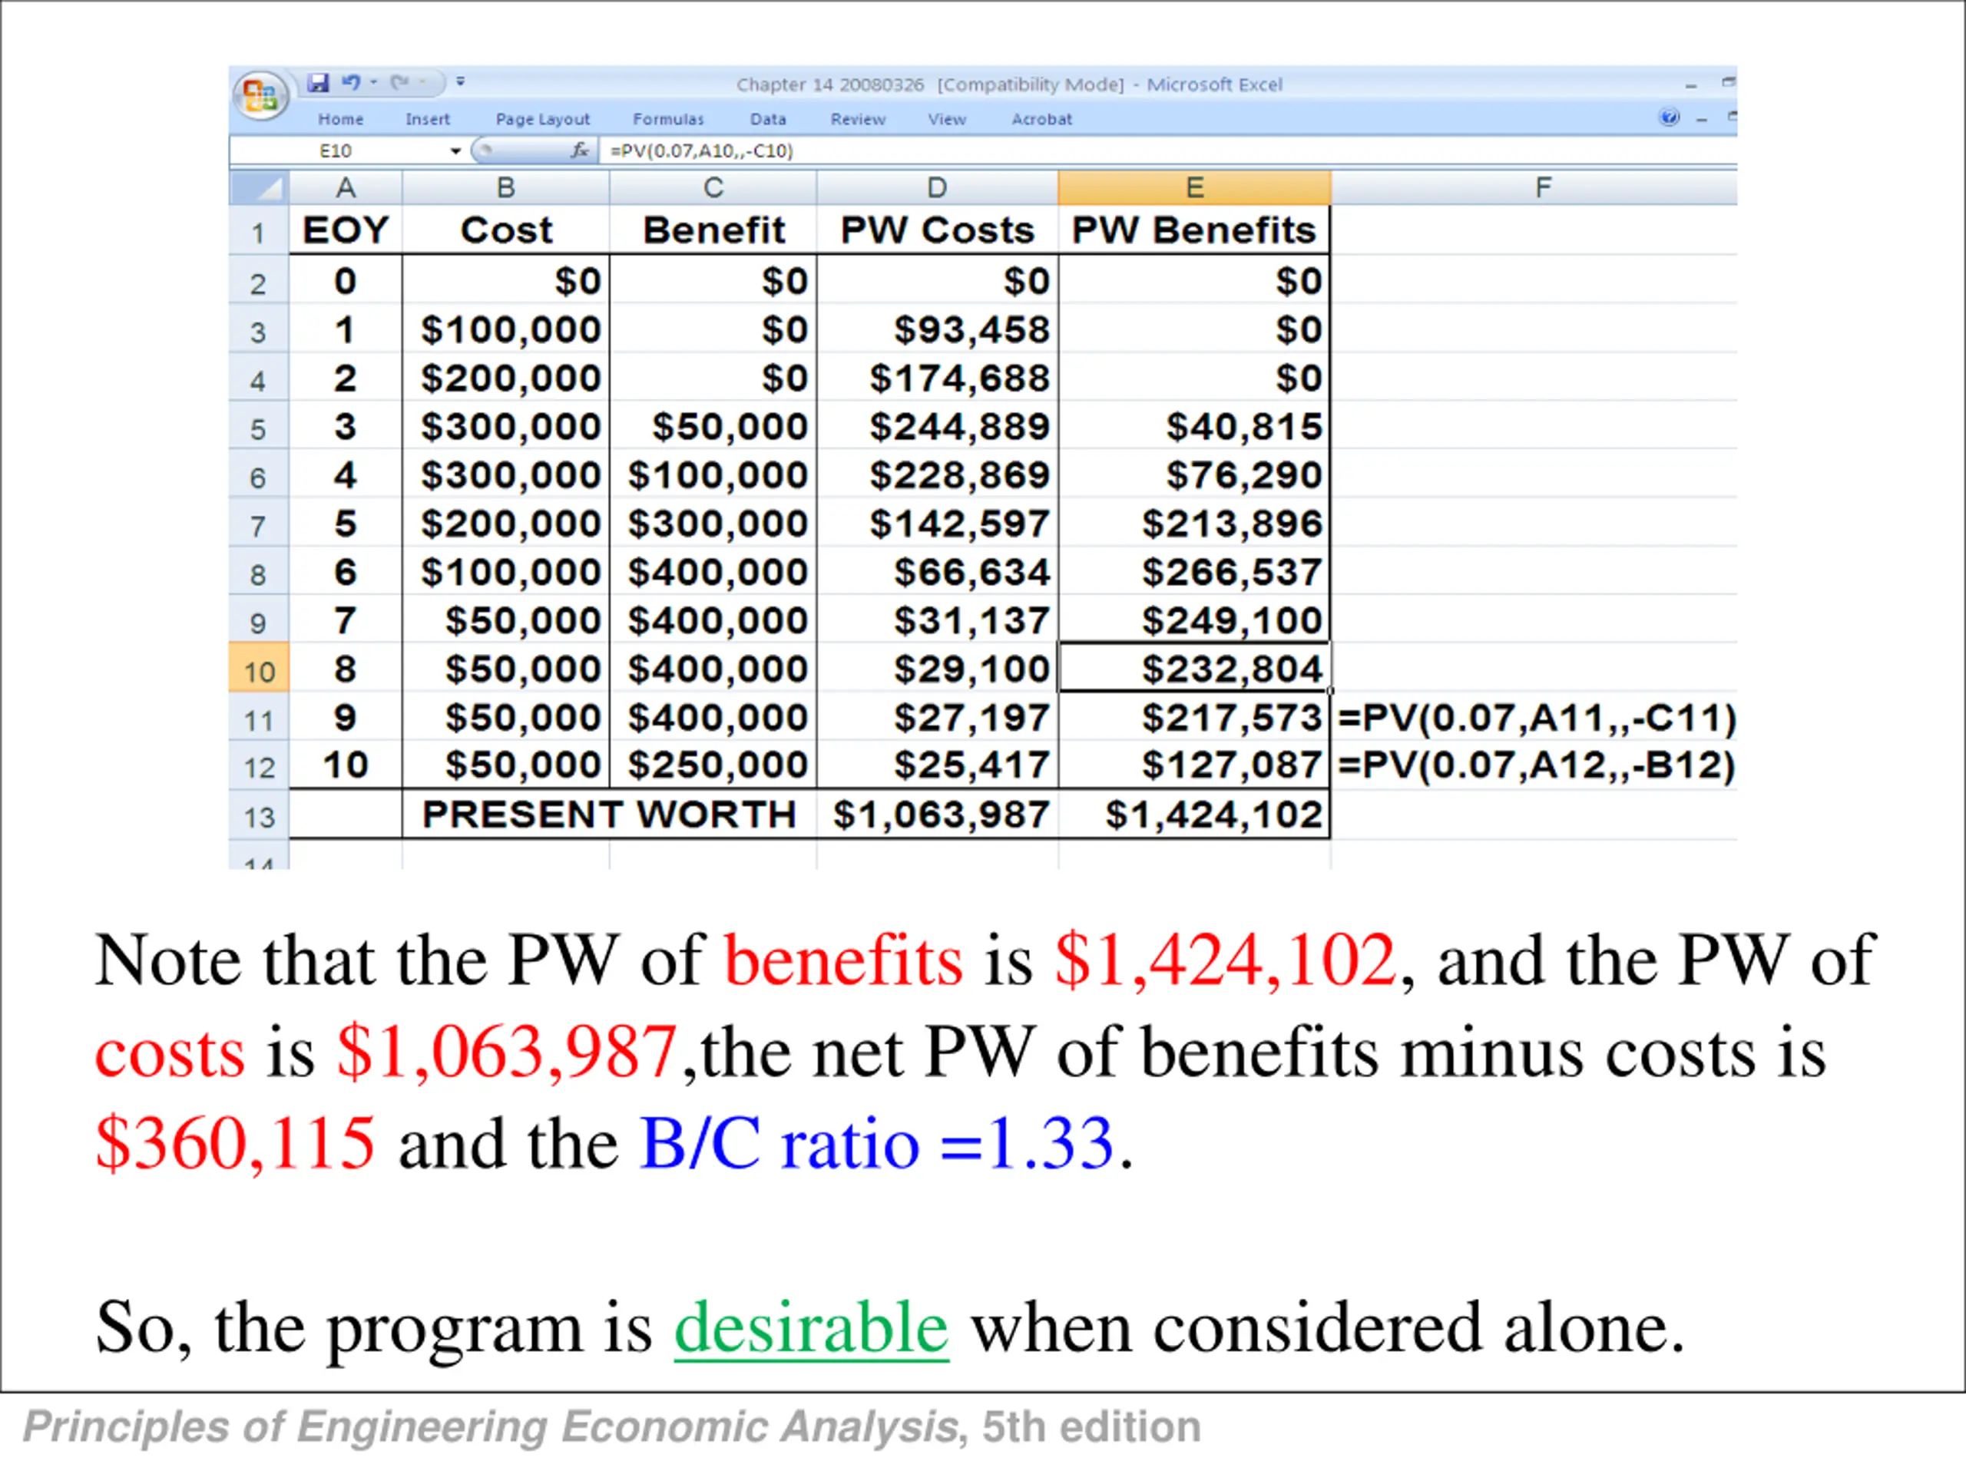Click the Benefit header cell
Screen dimensions: 1966x1474
[713, 230]
